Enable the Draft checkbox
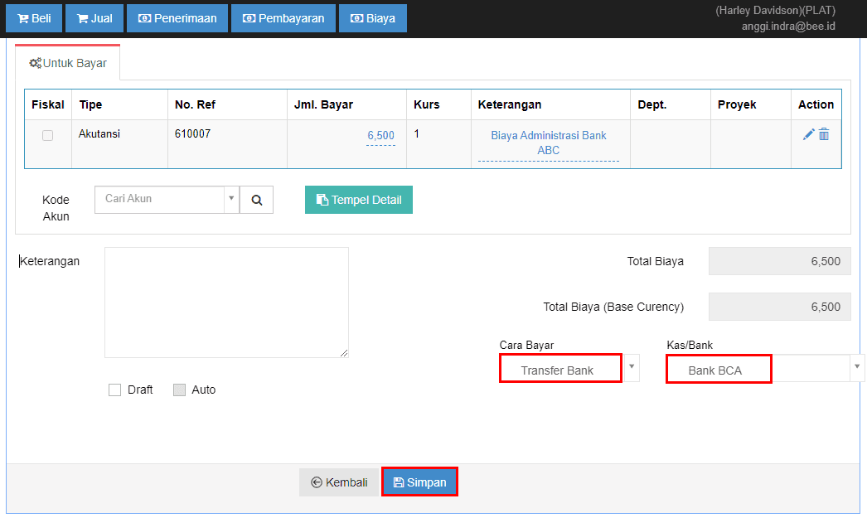The height and width of the screenshot is (518, 867). pyautogui.click(x=115, y=390)
